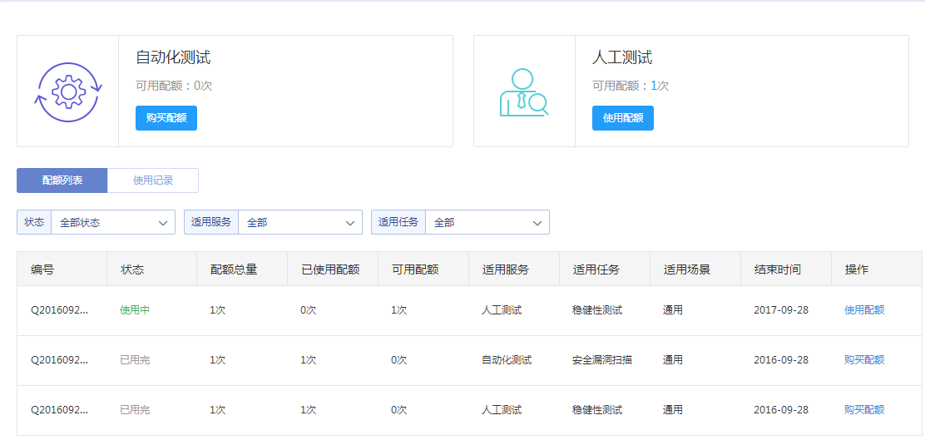Click the 使用配额 link in first row
Viewport: 925px width, 440px height.
[x=864, y=310]
